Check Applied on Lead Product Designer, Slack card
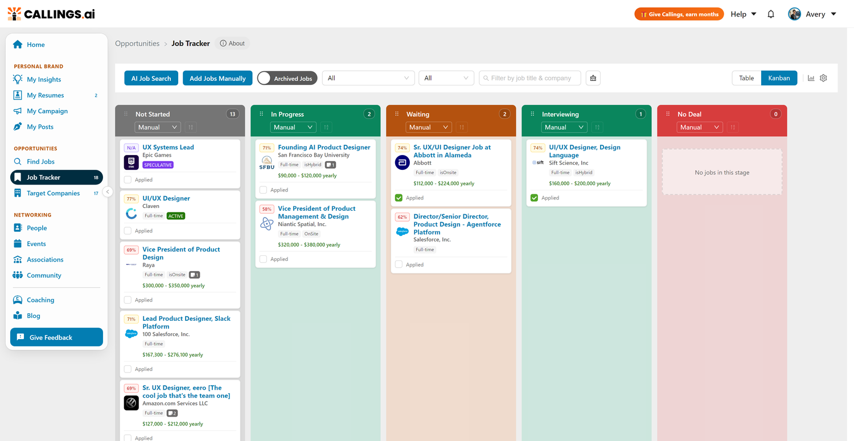The height and width of the screenshot is (441, 854). (x=128, y=369)
